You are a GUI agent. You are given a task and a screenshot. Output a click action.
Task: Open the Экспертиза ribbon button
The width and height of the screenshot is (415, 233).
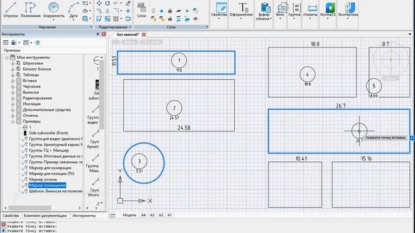348,10
